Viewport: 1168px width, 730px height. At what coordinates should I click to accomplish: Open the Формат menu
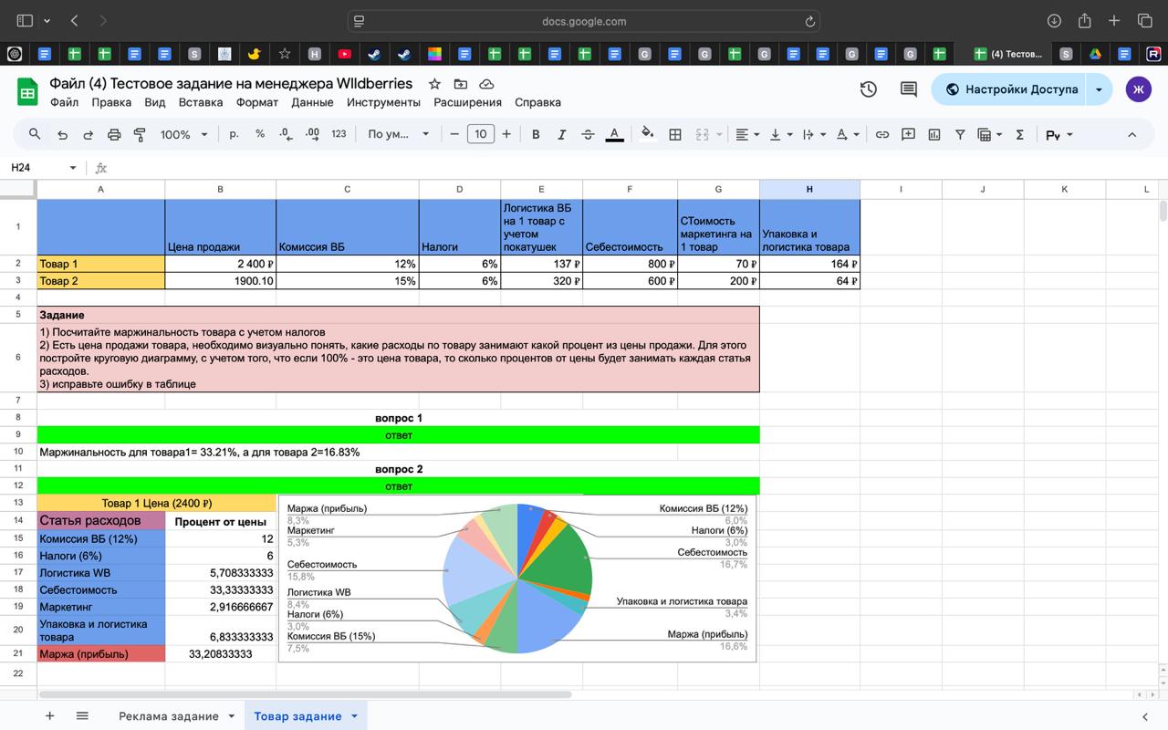pos(257,102)
